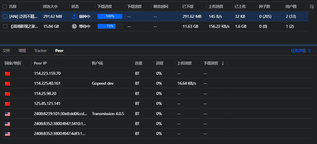Switch to the 常规 tab

[22, 51]
